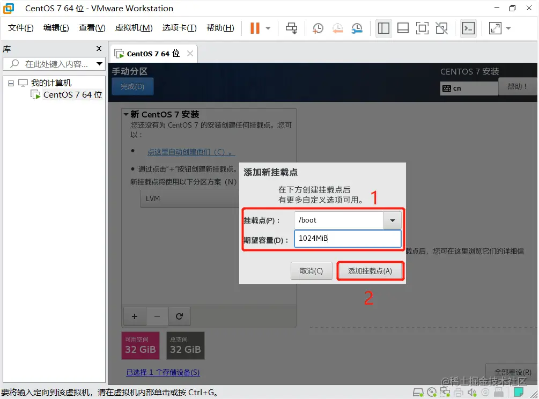This screenshot has height=399, width=539.
Task: Open the /boot mount point dropdown
Action: coord(392,220)
